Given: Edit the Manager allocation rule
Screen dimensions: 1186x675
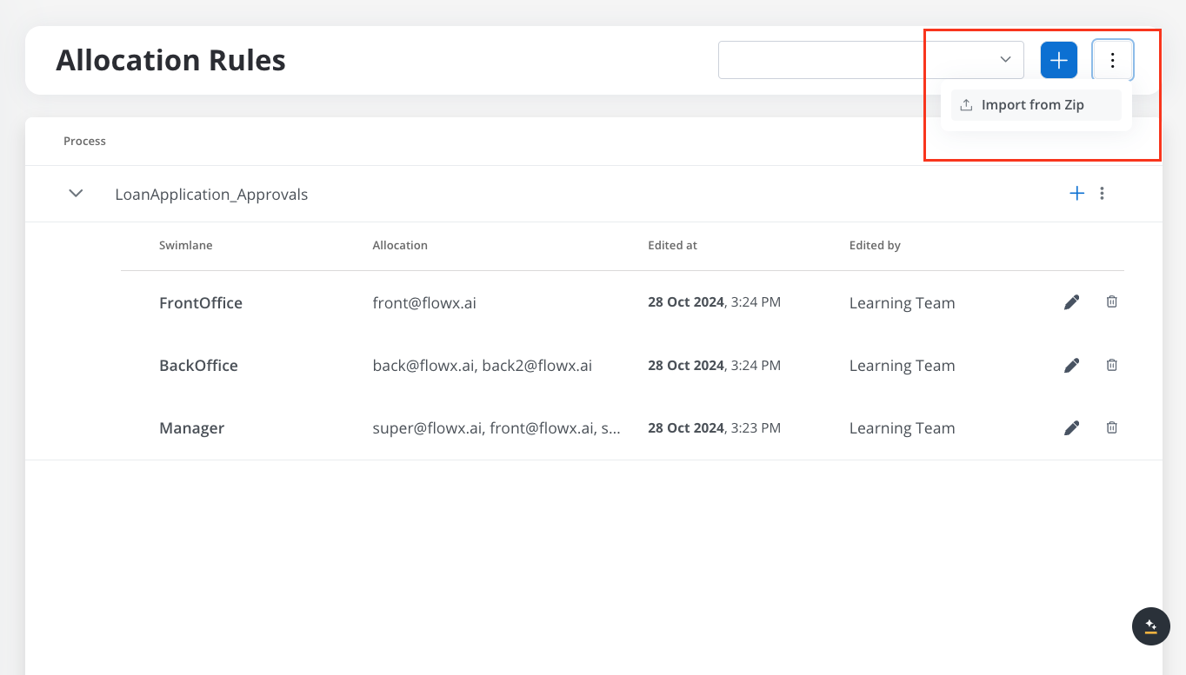Looking at the screenshot, I should (1071, 427).
